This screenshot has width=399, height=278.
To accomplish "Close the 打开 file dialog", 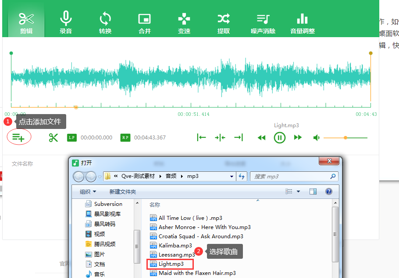I will [329, 161].
